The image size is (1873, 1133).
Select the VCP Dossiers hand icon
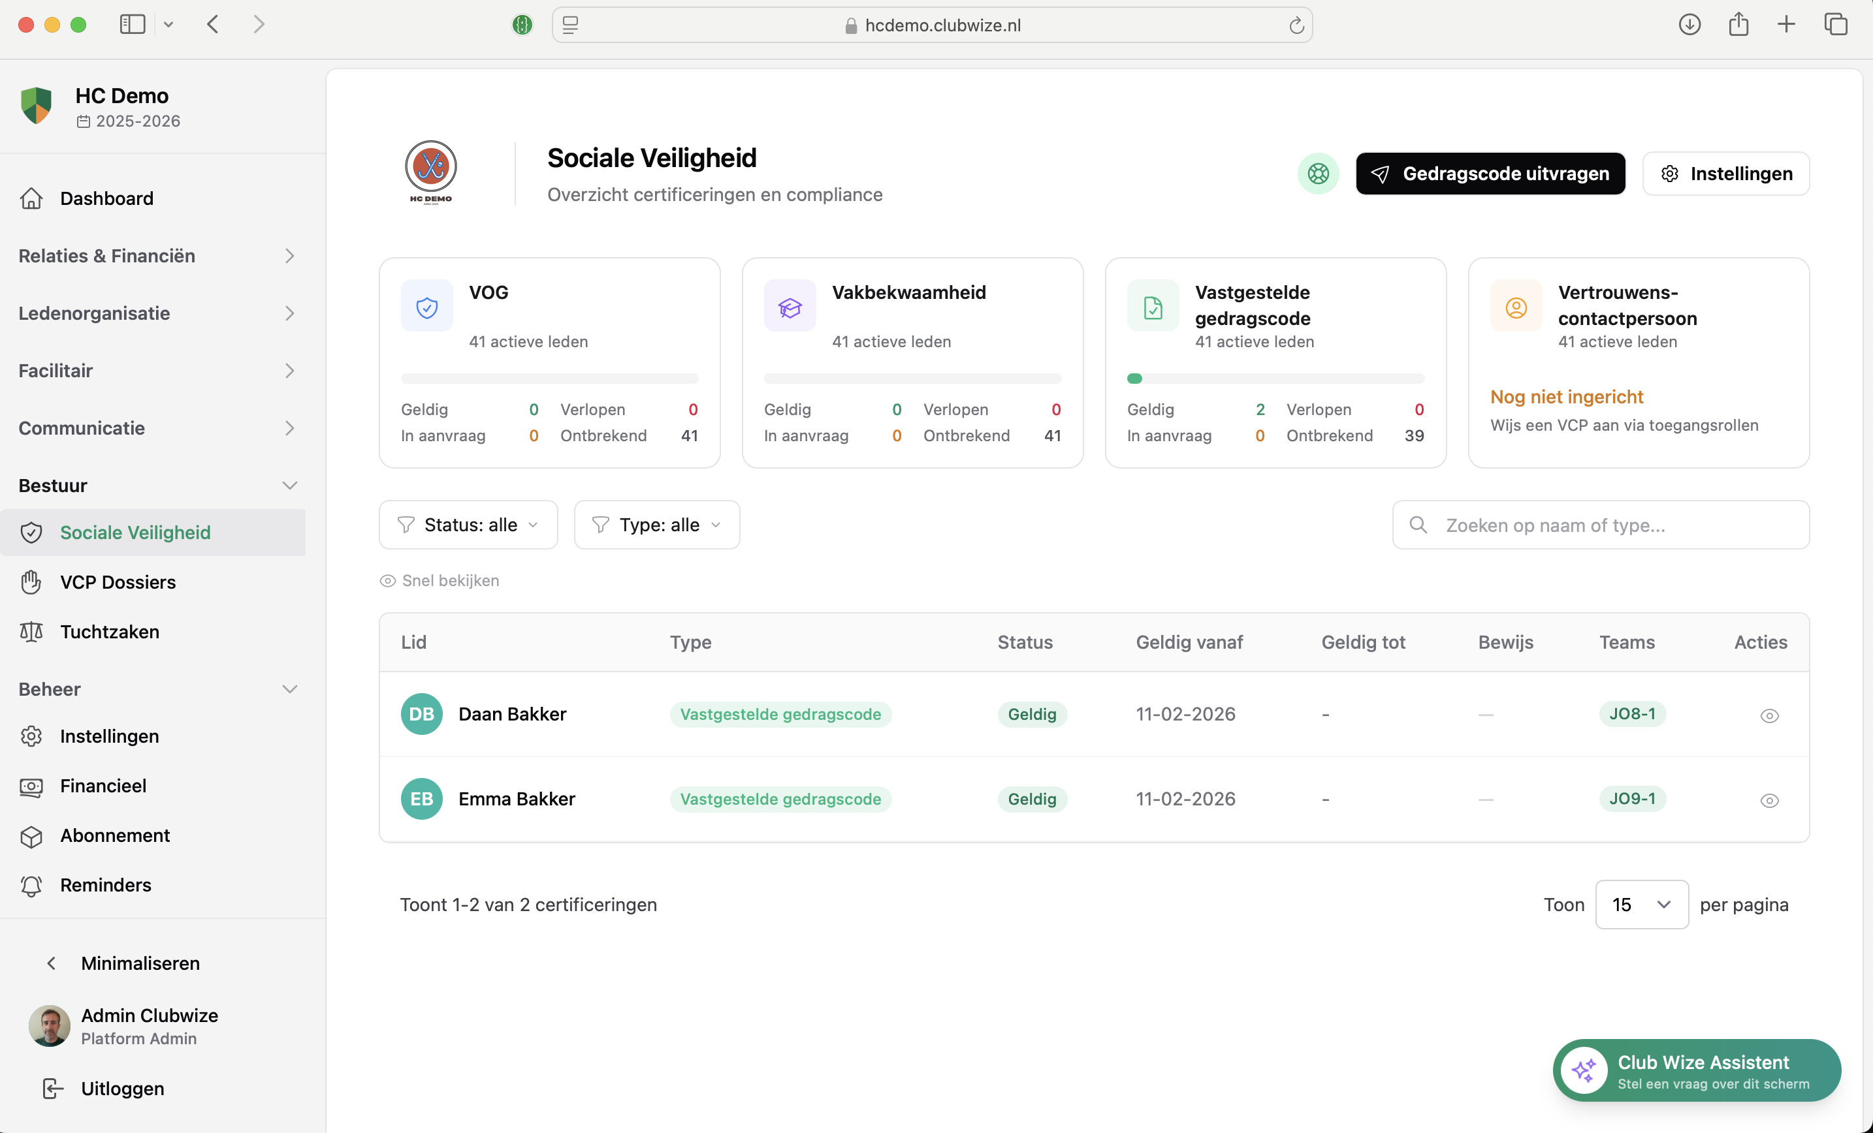[x=31, y=582]
